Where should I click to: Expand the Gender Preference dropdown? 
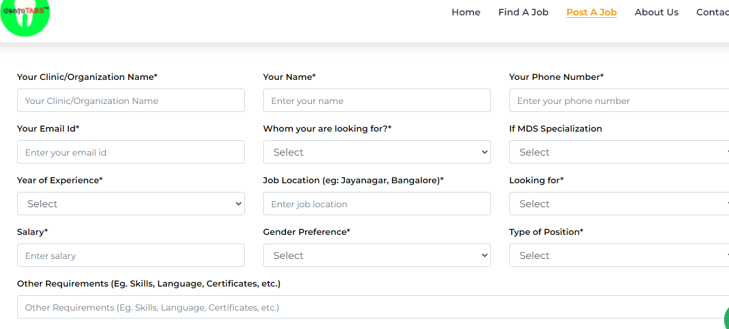pyautogui.click(x=376, y=255)
